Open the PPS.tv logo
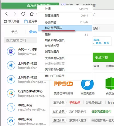 pos(63,84)
